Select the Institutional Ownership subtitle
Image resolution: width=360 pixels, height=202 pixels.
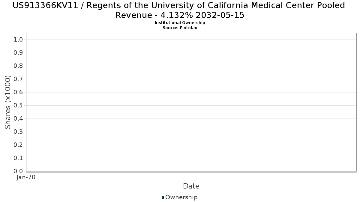[x=180, y=23]
